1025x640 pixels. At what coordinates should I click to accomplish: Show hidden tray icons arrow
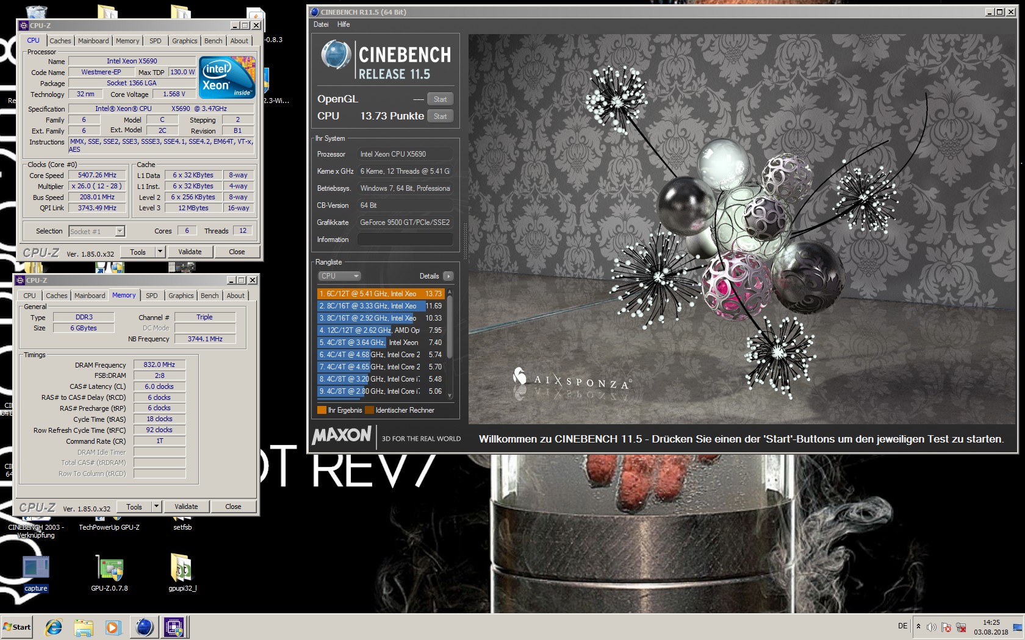tap(918, 627)
